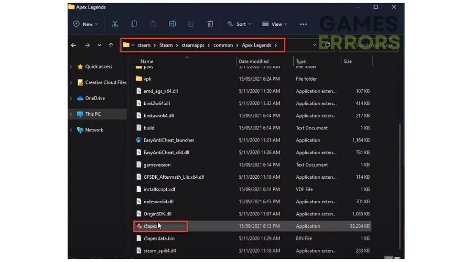Open the Sort options dropdown
472x262 pixels.
coord(239,24)
